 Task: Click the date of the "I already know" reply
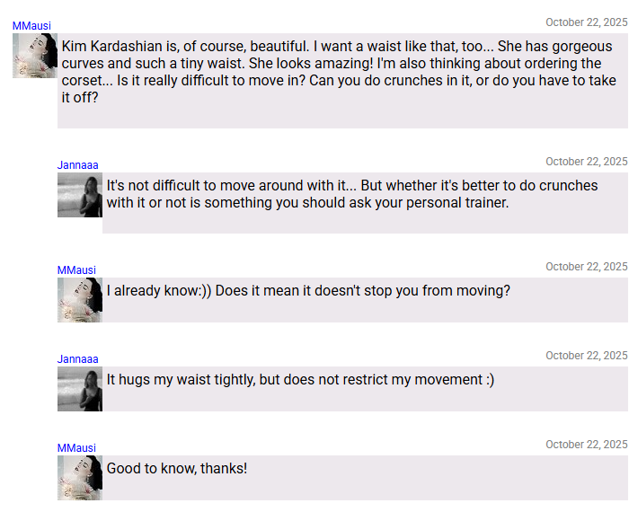pos(586,267)
